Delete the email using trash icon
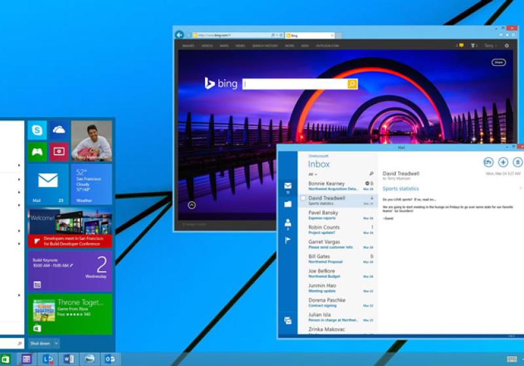Screen dimensions: 524x366 click(517, 162)
